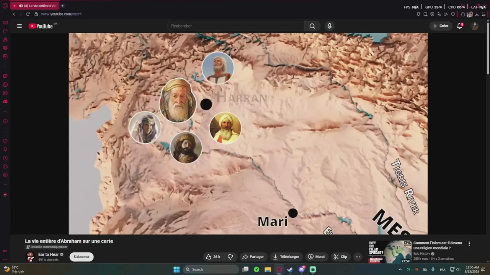Switch the FRA input language
Screen dimensions: 490x275
[x=443, y=269]
